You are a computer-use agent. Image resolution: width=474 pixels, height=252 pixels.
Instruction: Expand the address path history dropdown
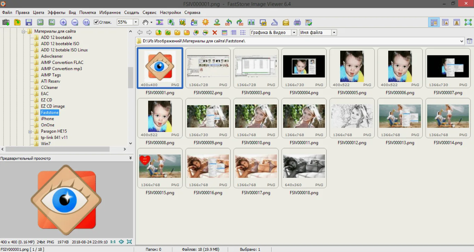[462, 41]
